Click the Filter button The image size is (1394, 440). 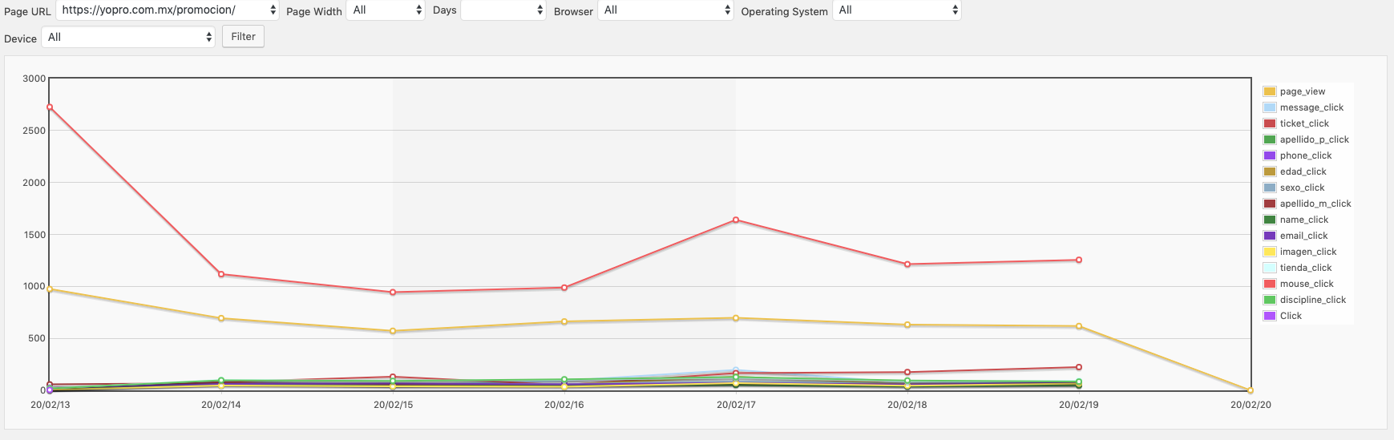tap(243, 37)
